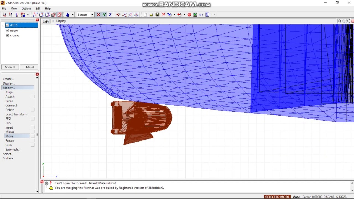
Task: Click the second selection tool icon
Action: (x=11, y=15)
